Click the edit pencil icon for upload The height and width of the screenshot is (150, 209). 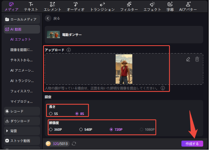click(188, 59)
